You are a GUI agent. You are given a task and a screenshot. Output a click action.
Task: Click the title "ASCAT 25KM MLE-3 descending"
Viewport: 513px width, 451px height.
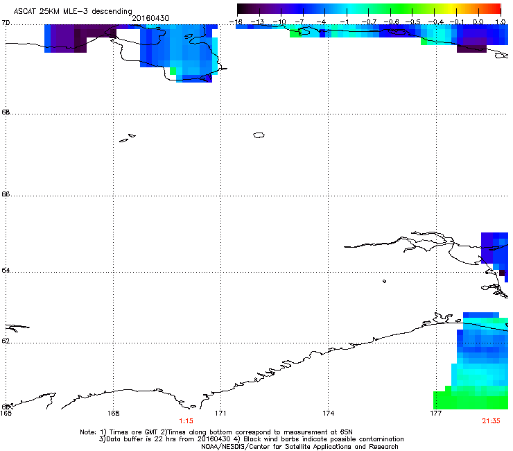point(73,11)
